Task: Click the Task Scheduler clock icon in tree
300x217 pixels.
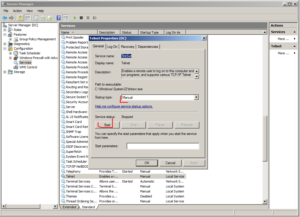Action: click(16, 53)
